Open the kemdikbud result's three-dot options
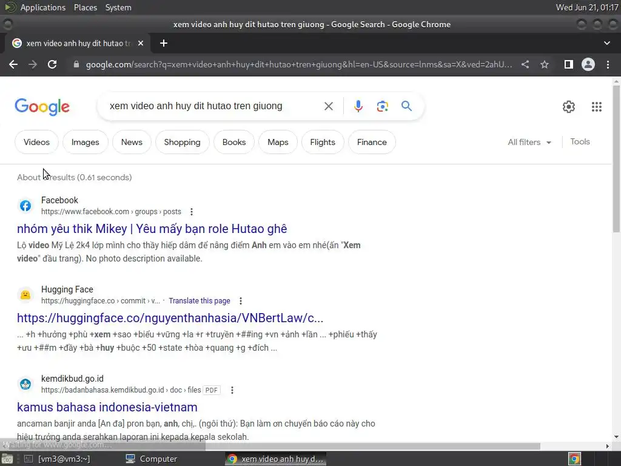 tap(232, 390)
